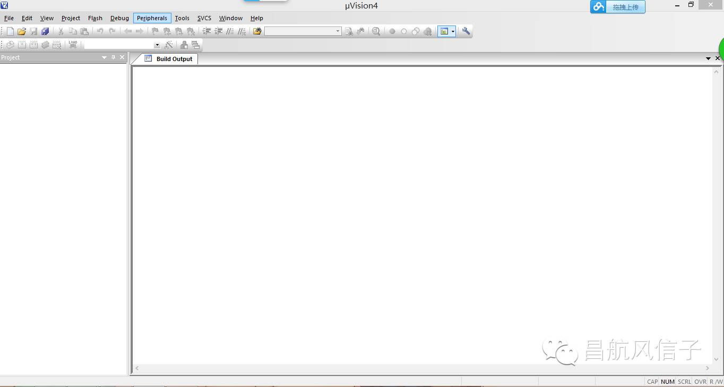Screen dimensions: 724x387
Task: Pin the Project panel auto-hide
Action: (113, 57)
